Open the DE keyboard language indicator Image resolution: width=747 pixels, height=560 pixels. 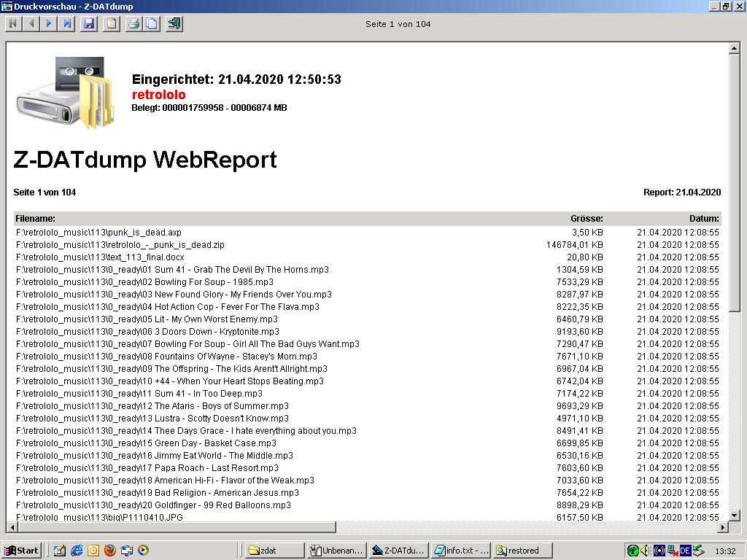(685, 551)
